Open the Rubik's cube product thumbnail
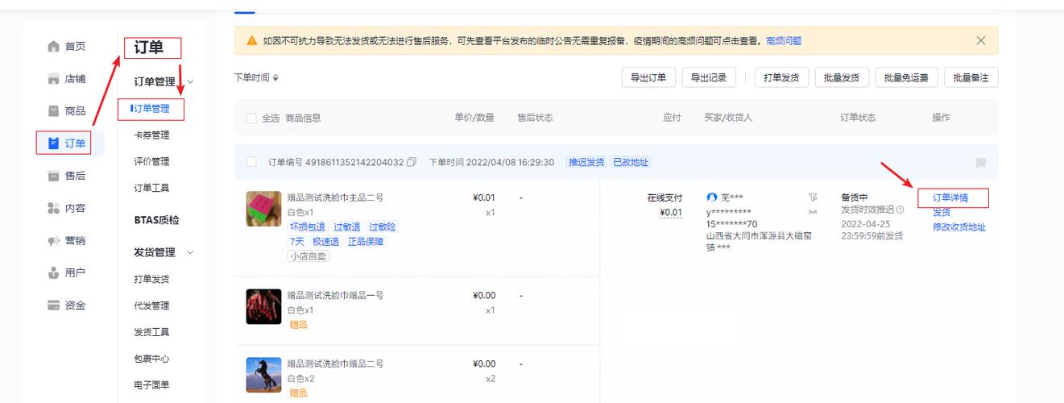The image size is (1064, 403). point(263,210)
